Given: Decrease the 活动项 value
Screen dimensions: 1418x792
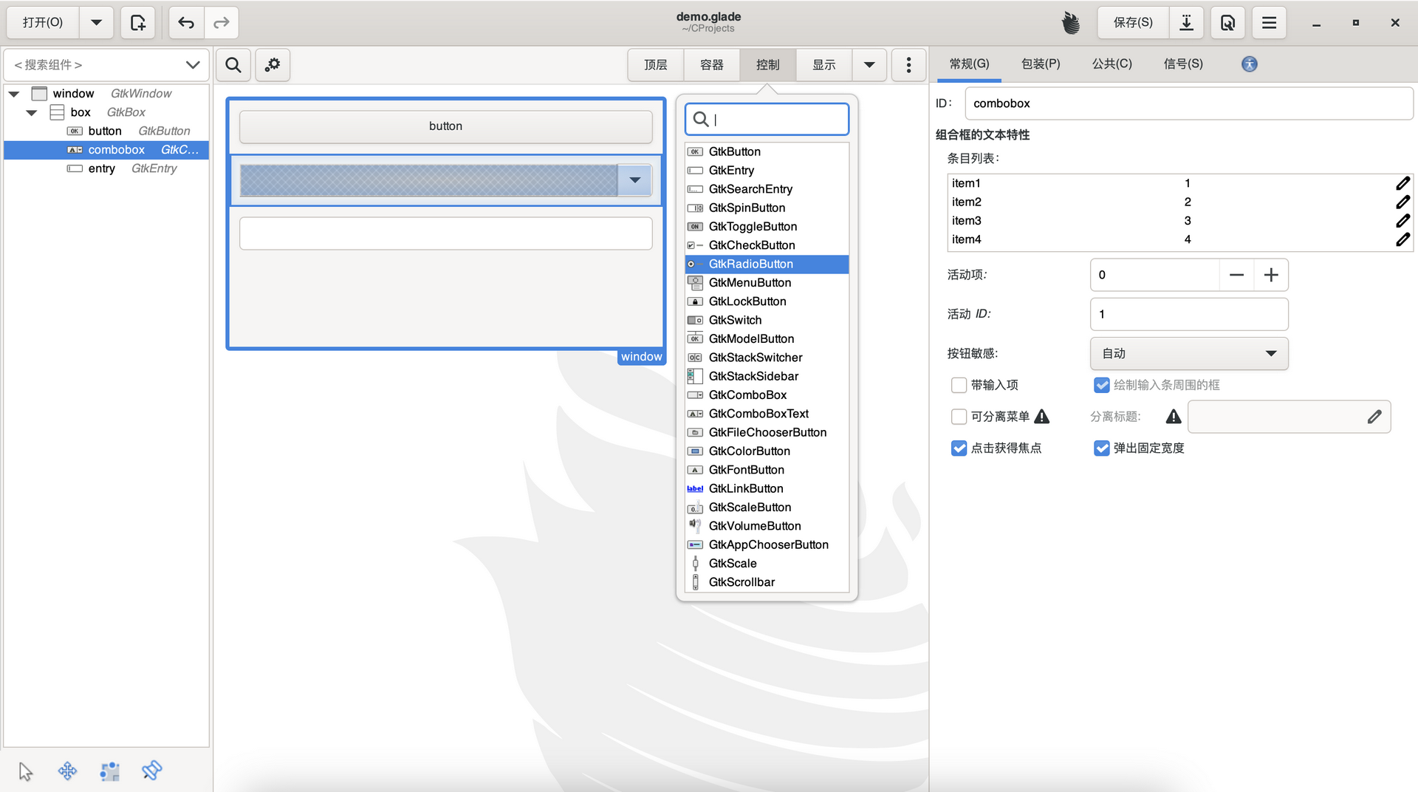Looking at the screenshot, I should pyautogui.click(x=1236, y=275).
